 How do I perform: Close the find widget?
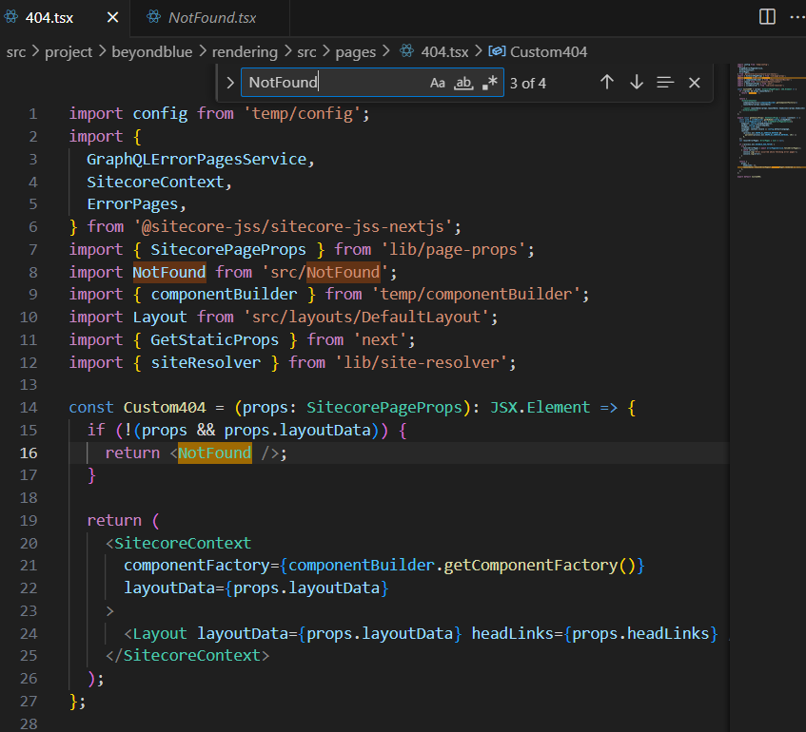click(x=694, y=83)
